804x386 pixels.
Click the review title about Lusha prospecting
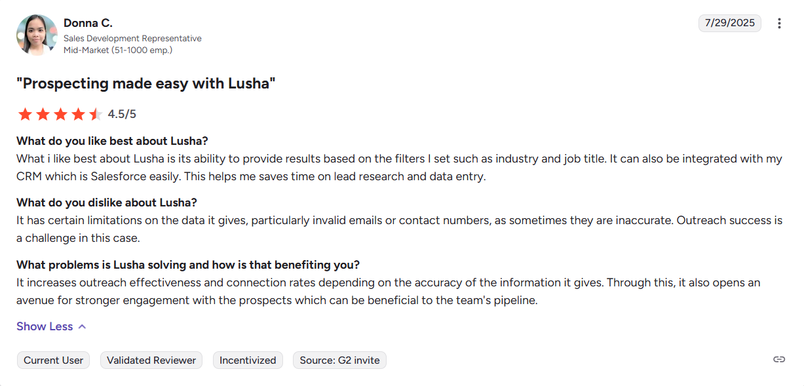(x=146, y=83)
